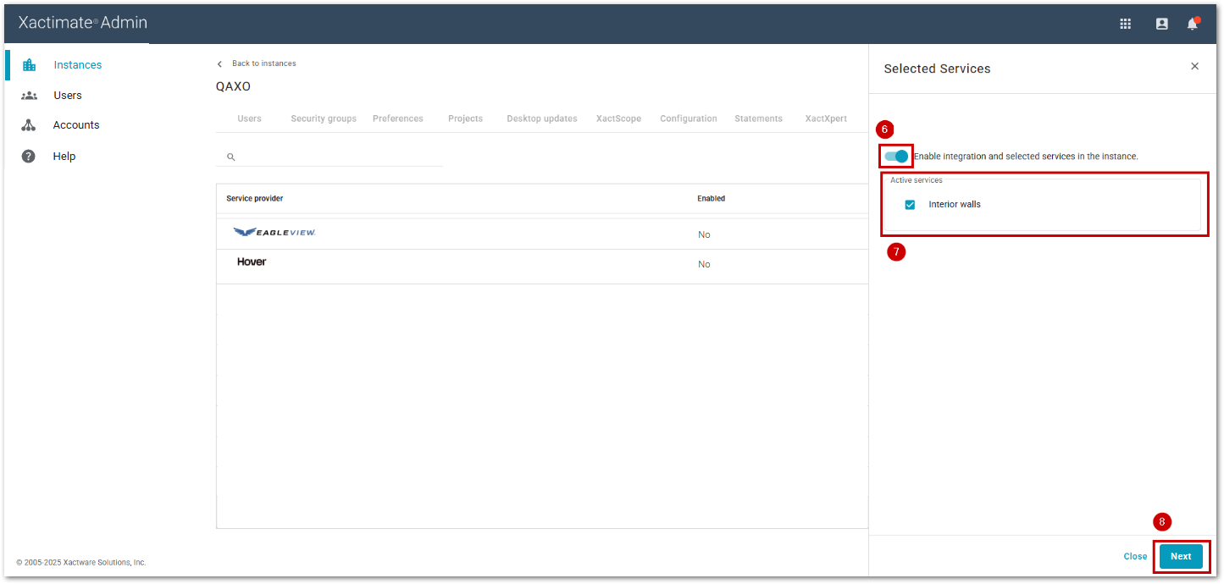Select Help in the sidebar
Viewport: 1224px width, 584px height.
pyautogui.click(x=64, y=157)
